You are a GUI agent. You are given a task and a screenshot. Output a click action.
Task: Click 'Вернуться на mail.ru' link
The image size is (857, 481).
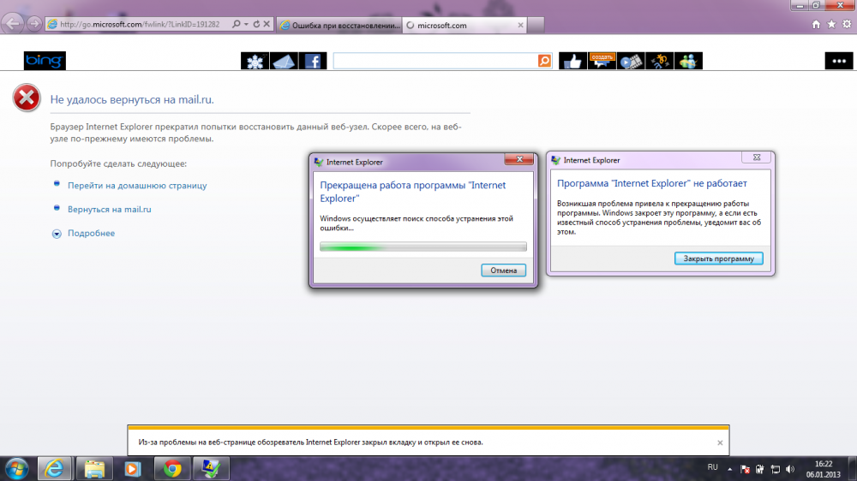pyautogui.click(x=110, y=209)
